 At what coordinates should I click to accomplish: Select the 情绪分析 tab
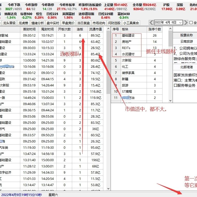click(37, 23)
